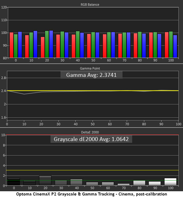Click the 120 label on RGB Balance axis
This screenshot has width=183, height=197.
pos(4,8)
